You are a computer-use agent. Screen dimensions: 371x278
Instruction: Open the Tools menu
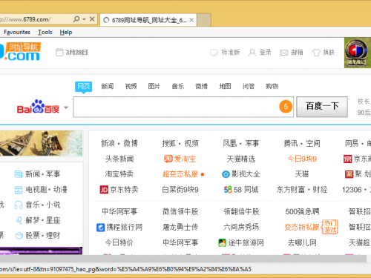point(45,32)
